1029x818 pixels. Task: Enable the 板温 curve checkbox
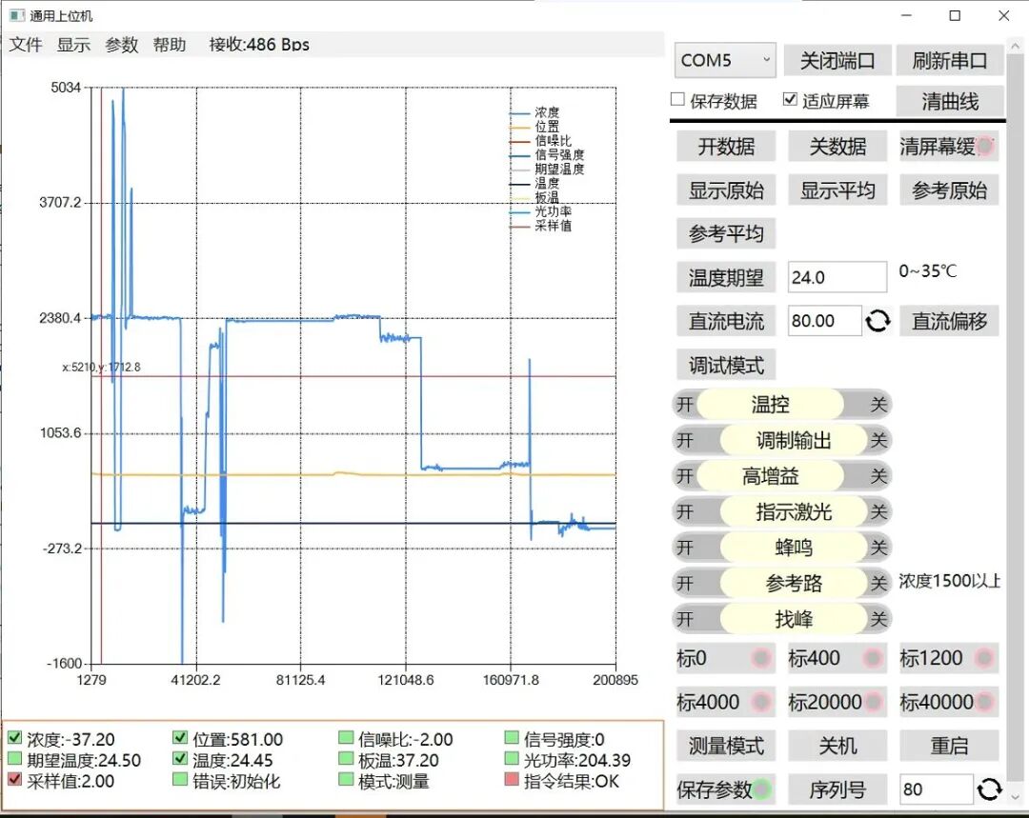(x=346, y=760)
